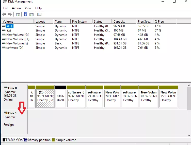The width and height of the screenshot is (191, 145).
Task: Click the Back arrow toolbar icon
Action: (4, 14)
